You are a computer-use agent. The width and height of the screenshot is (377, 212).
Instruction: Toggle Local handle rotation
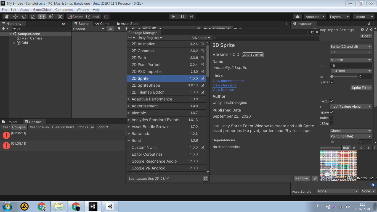[x=93, y=17]
